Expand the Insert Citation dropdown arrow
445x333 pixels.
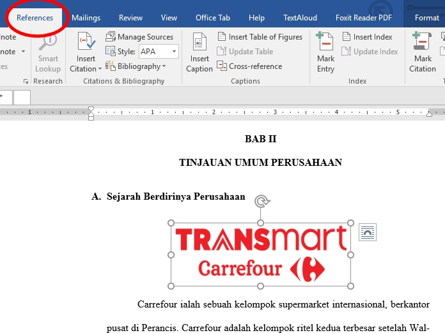(100, 69)
